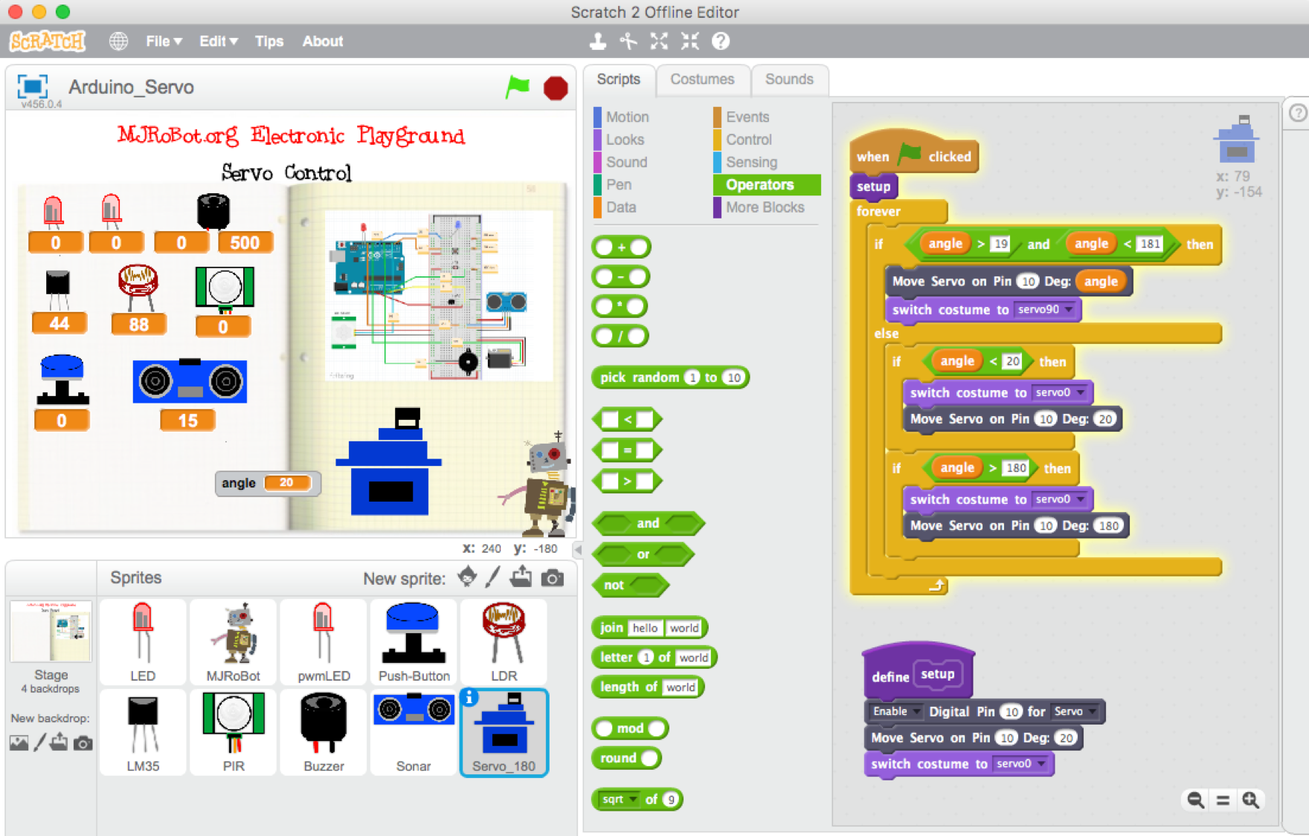The image size is (1309, 836).
Task: Select the Sonar sprite thumbnail
Action: (x=414, y=732)
